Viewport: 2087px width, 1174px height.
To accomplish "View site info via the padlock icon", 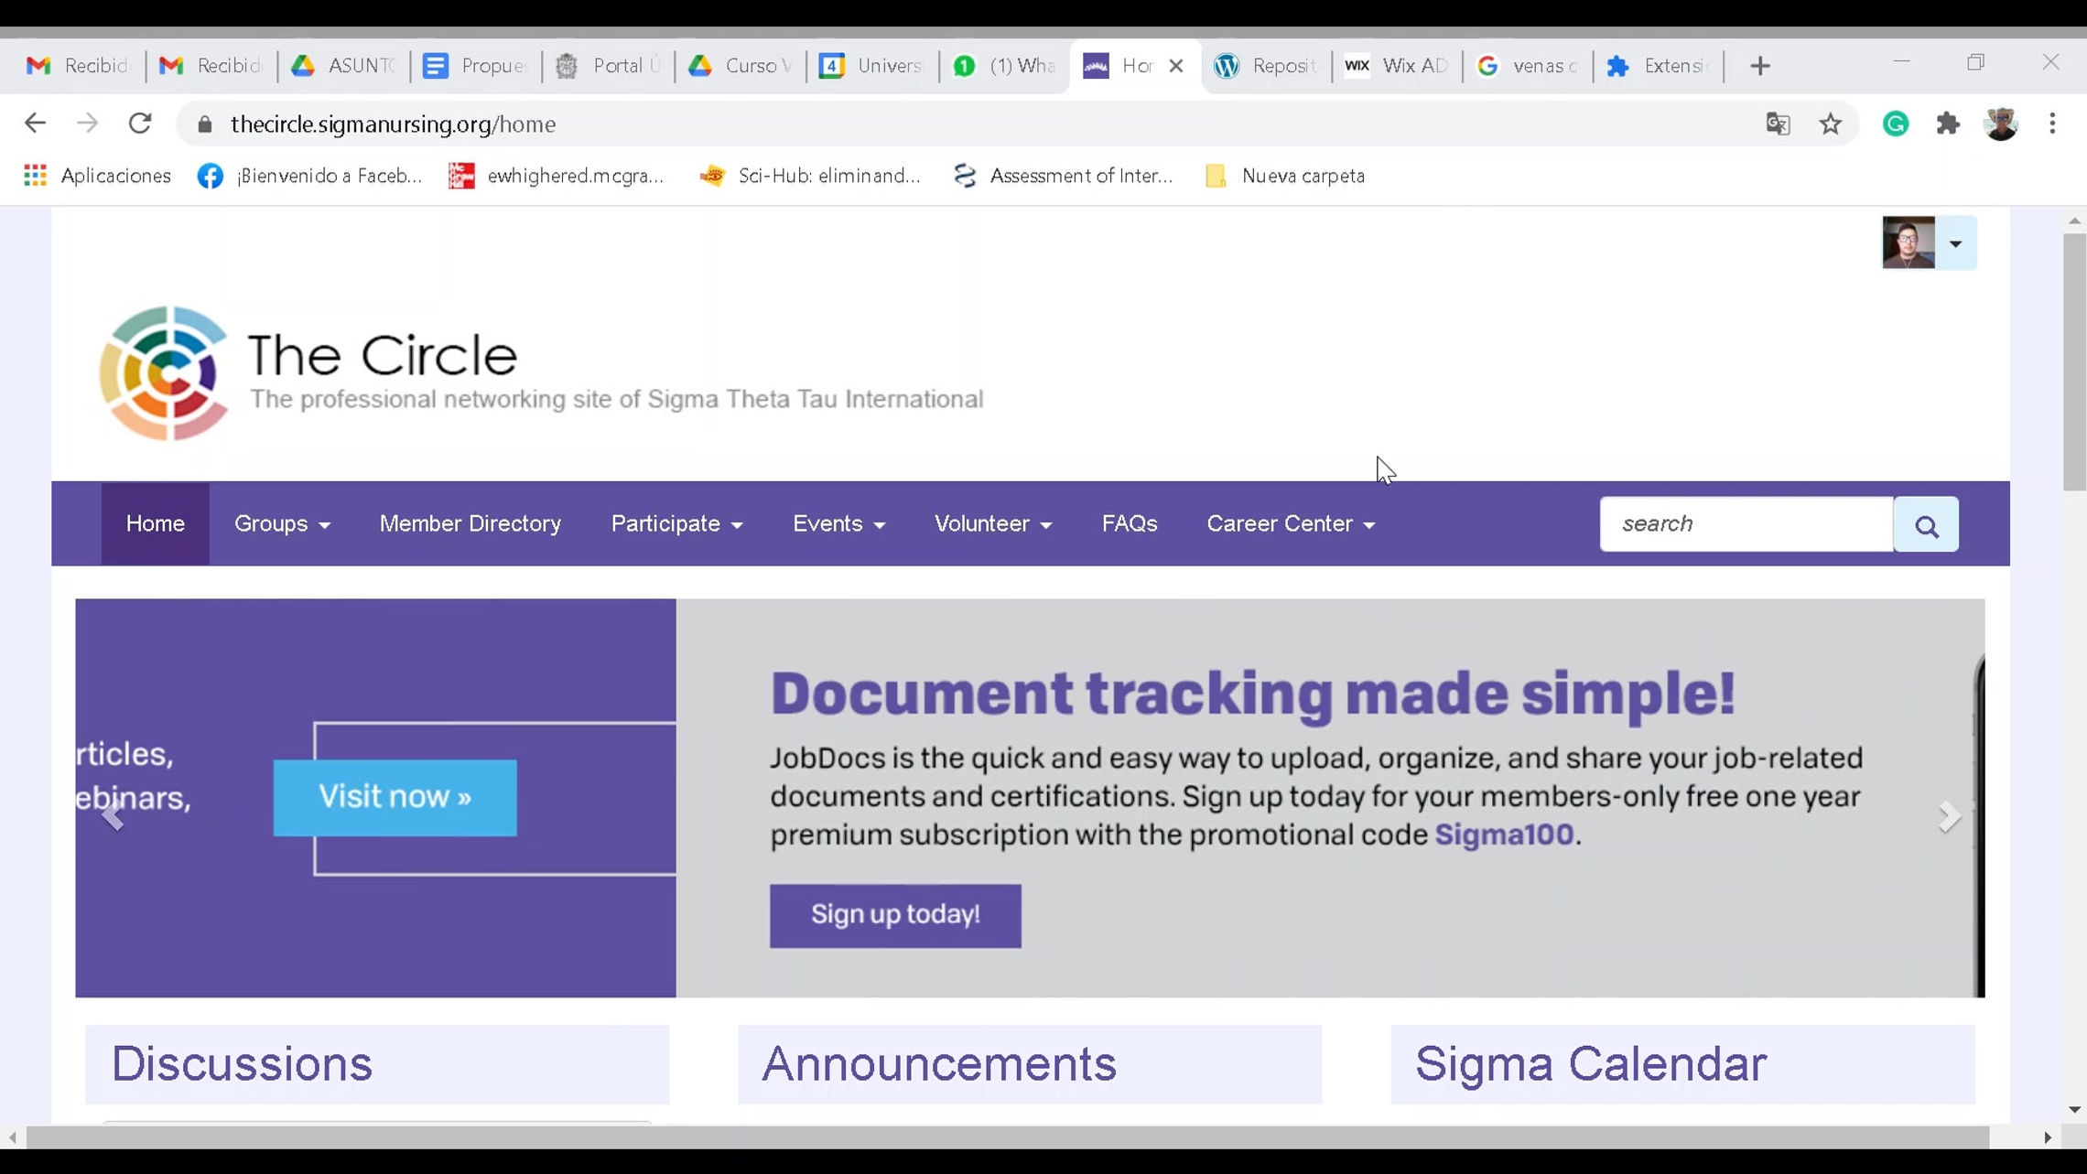I will 205,124.
